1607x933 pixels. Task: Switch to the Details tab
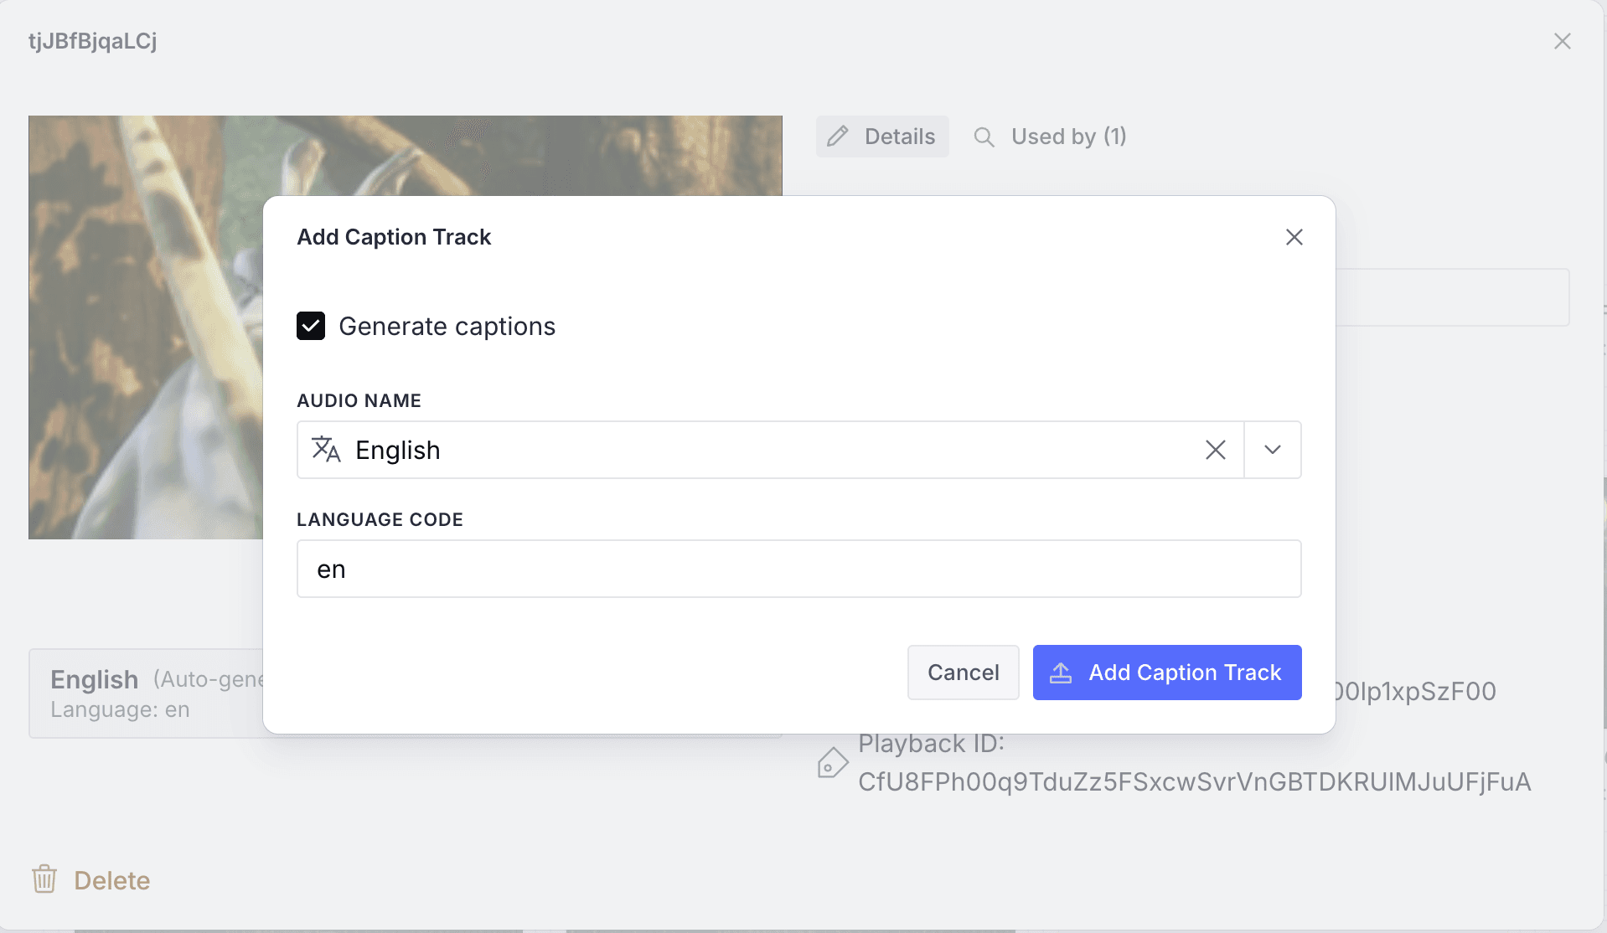click(x=882, y=137)
